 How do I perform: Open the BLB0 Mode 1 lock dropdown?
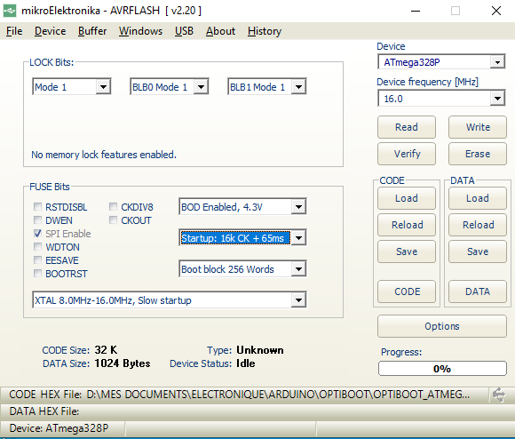coord(169,86)
